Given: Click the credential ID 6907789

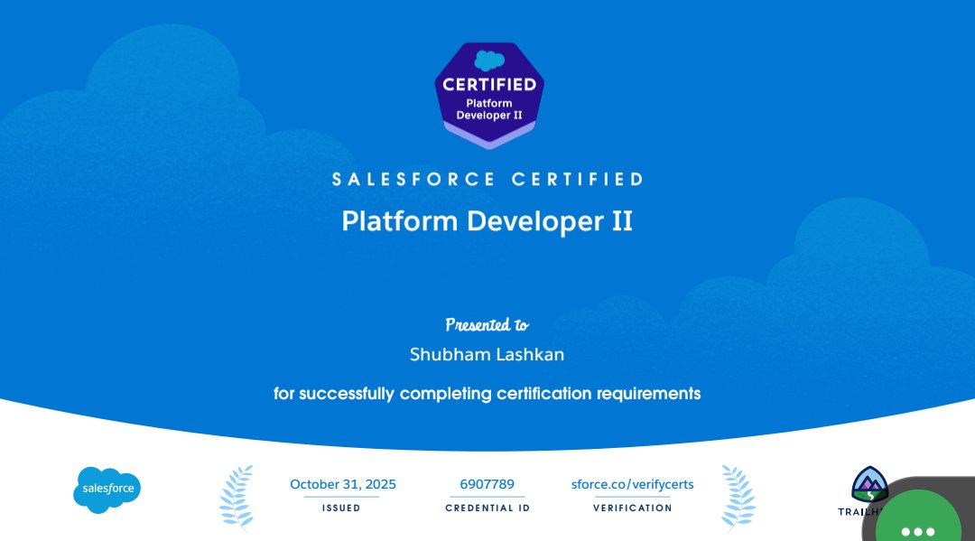Looking at the screenshot, I should pos(487,484).
